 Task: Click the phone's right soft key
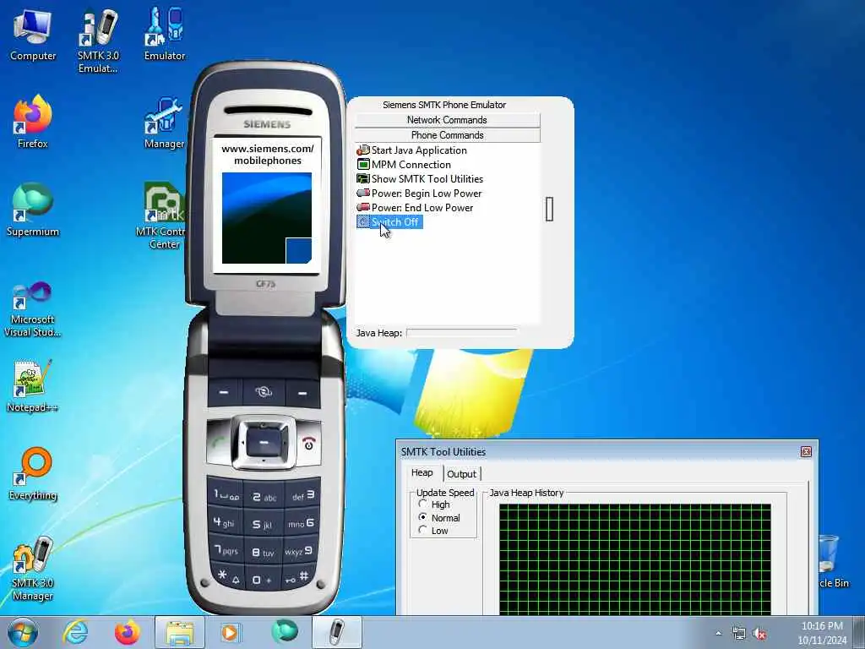coord(302,393)
